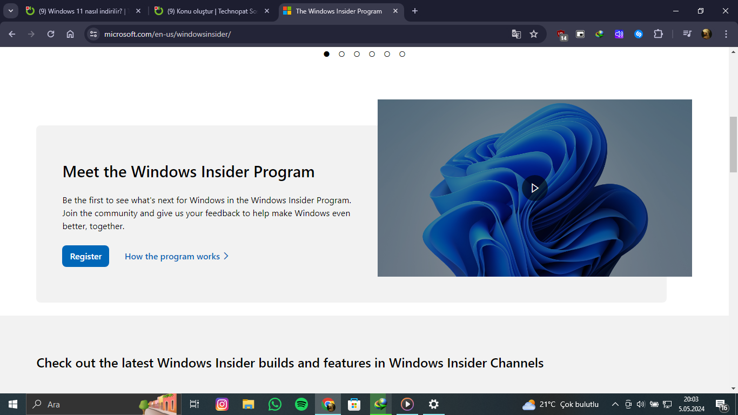This screenshot has height=415, width=738.
Task: Click the Register button
Action: [85, 256]
